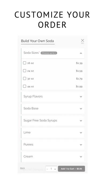This screenshot has height=187, width=105.
Task: Choose the 44 oz size checkbox
Action: (24, 86)
